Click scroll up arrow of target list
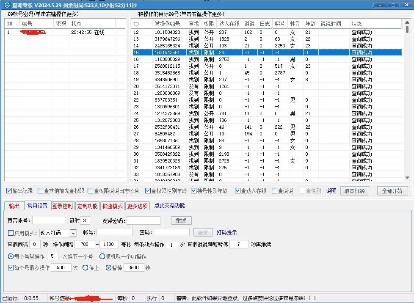414x303 pixels. pyautogui.click(x=407, y=22)
